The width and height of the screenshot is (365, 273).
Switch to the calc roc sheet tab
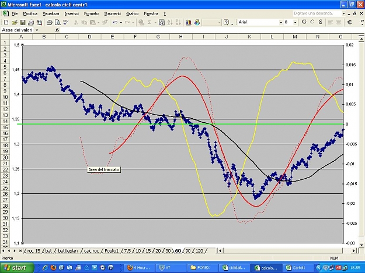91,251
